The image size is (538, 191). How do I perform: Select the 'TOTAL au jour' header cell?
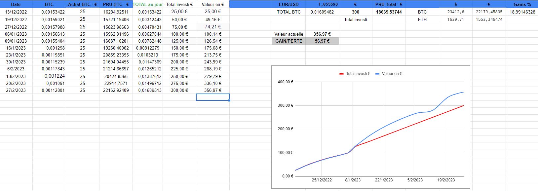coord(148,4)
